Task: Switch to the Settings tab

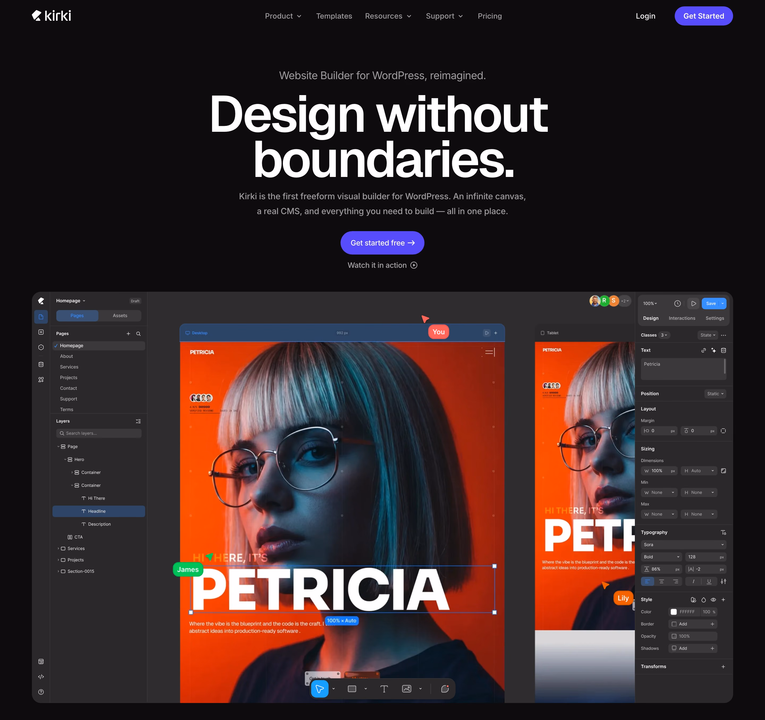Action: click(x=715, y=318)
